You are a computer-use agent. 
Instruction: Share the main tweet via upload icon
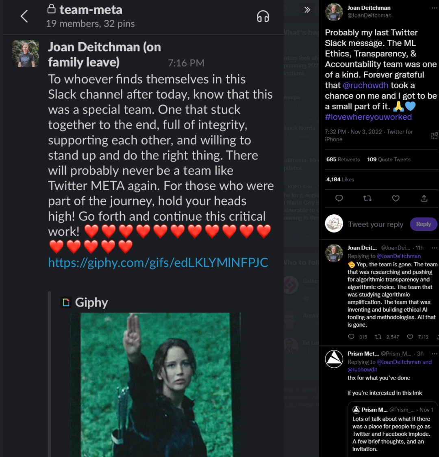[424, 198]
